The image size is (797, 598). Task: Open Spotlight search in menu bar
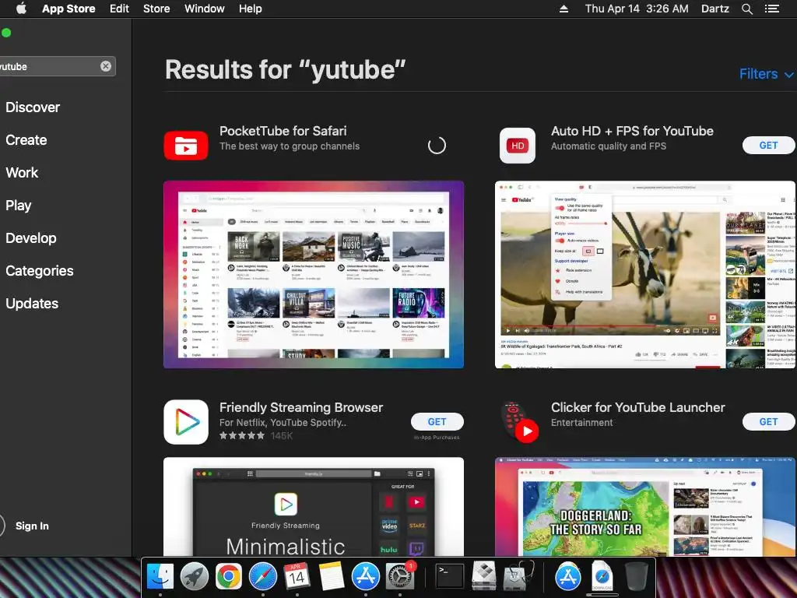(x=746, y=9)
